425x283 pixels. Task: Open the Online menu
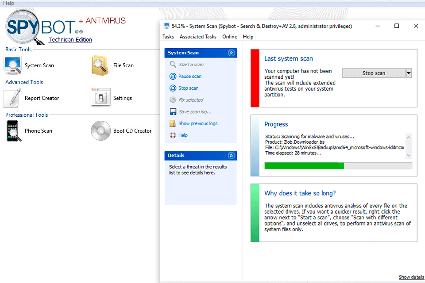[230, 37]
